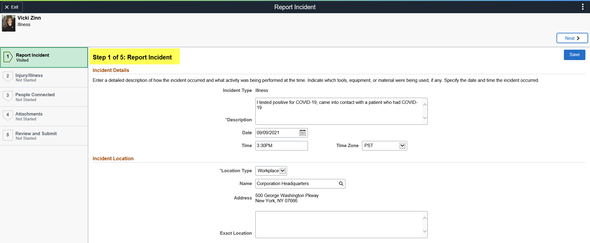Click the step 4 number badge
590x243 pixels.
point(8,115)
